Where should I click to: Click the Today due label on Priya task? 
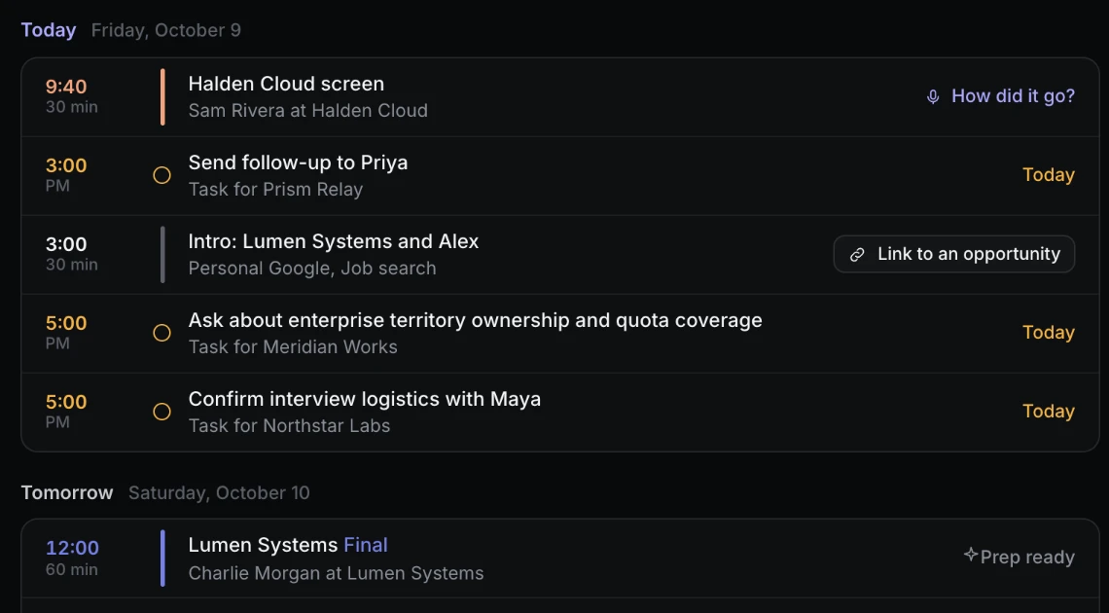1048,174
